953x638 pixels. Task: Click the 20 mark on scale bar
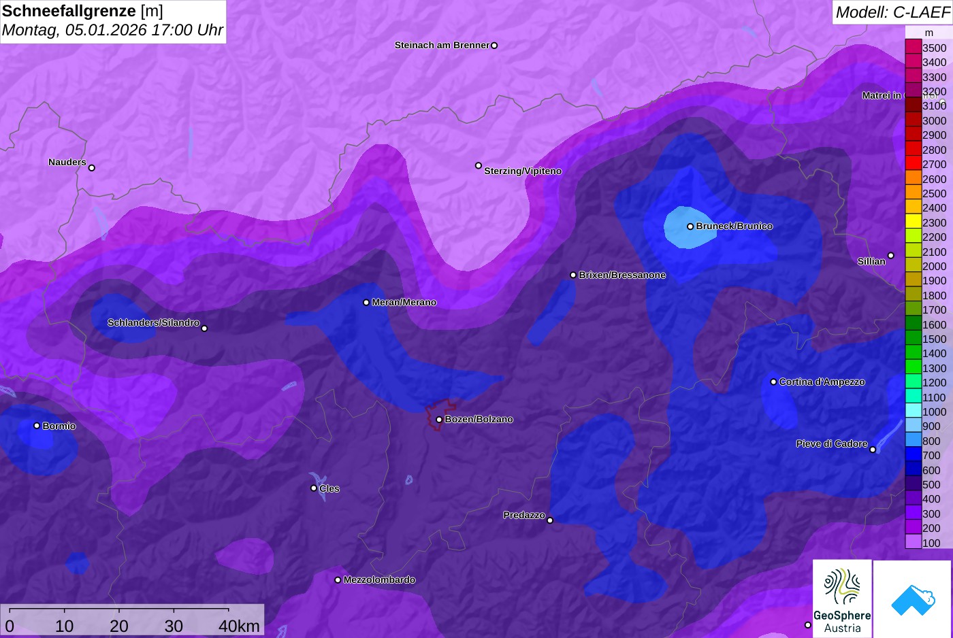pos(119,626)
